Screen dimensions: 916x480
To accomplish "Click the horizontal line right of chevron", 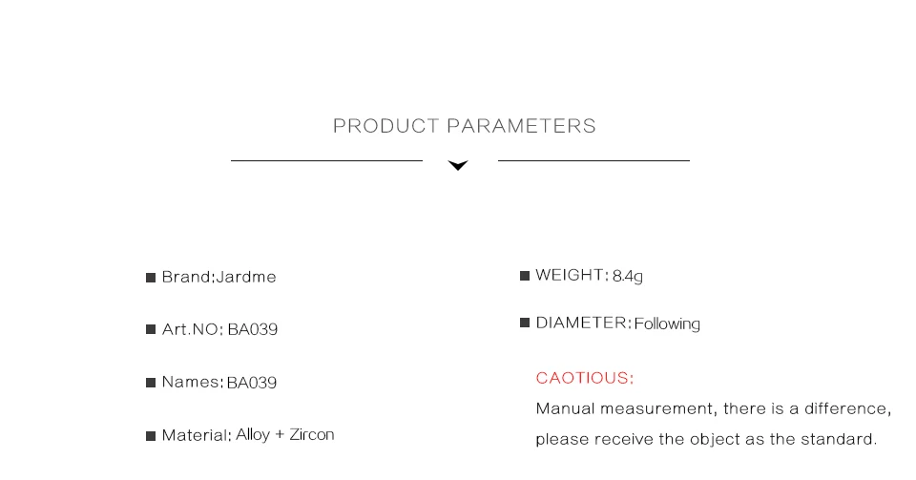I will [x=593, y=160].
